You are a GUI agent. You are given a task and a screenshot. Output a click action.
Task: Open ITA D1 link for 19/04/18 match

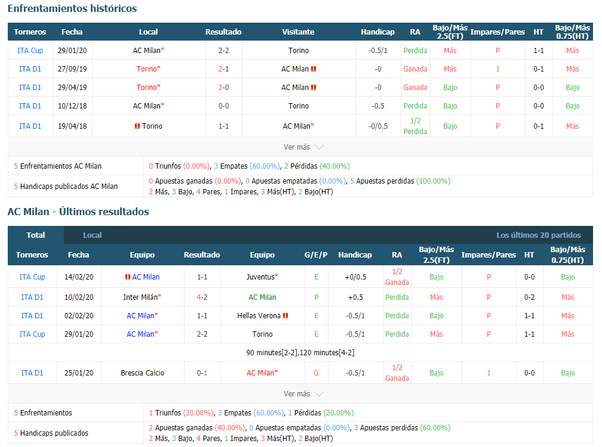[30, 126]
